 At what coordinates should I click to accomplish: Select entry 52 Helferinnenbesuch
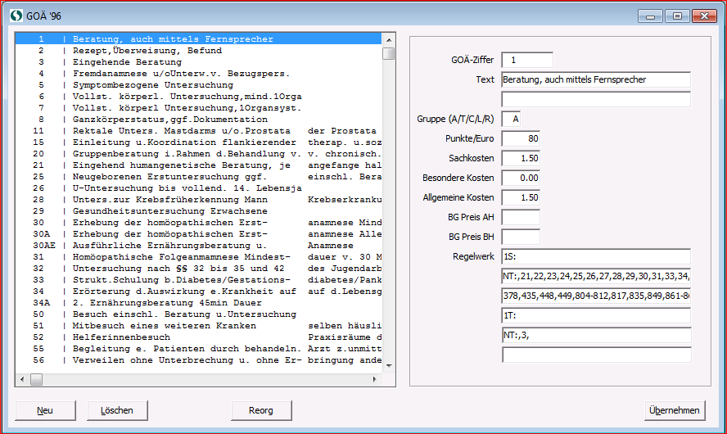[x=121, y=337]
